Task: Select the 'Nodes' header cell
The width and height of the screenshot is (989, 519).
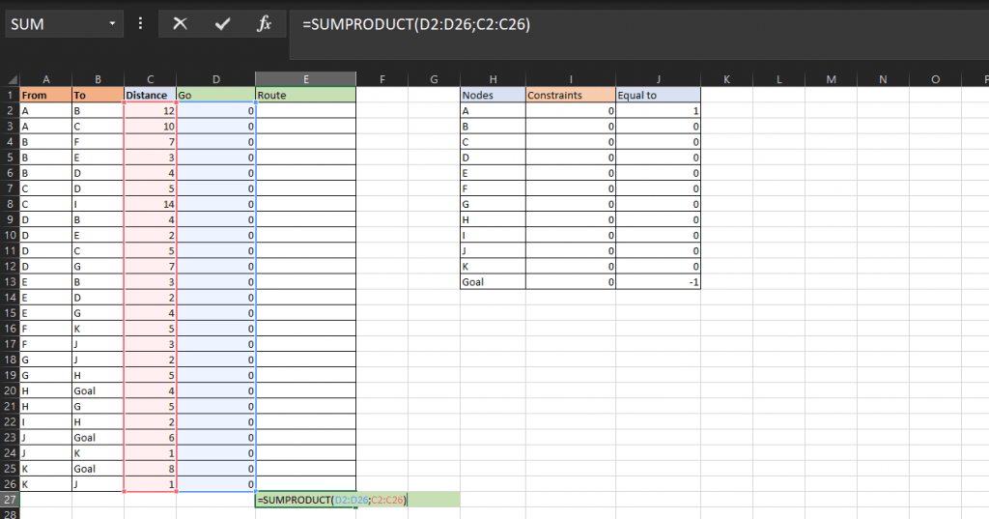Action: pos(493,96)
